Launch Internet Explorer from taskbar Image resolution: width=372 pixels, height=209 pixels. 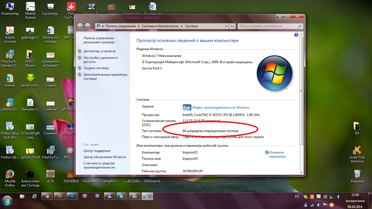click(35, 196)
